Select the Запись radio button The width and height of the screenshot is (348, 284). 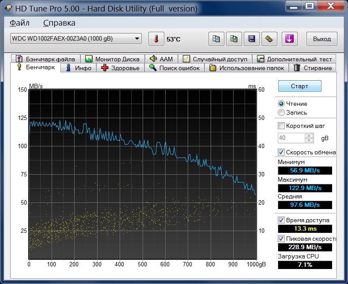click(x=281, y=112)
